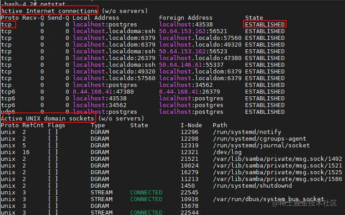Click the I-Node value 12321
Viewport: 345px width, 215px height.
coord(190,152)
